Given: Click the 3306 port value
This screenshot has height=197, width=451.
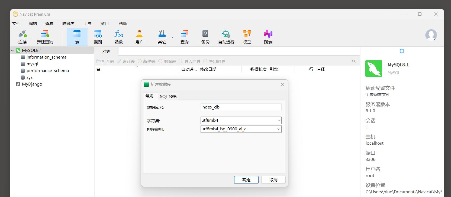Looking at the screenshot, I should 371,159.
